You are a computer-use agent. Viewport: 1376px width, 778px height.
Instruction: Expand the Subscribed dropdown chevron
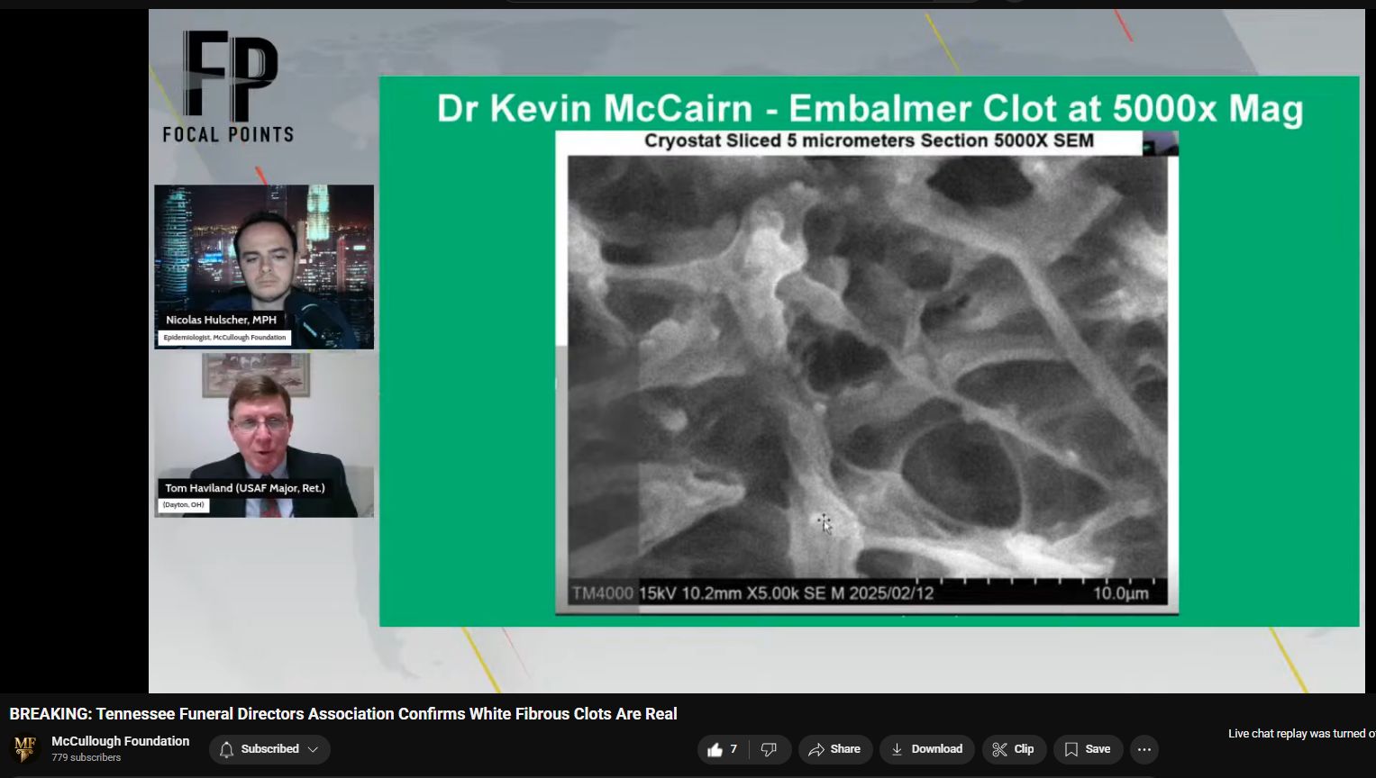tap(313, 749)
